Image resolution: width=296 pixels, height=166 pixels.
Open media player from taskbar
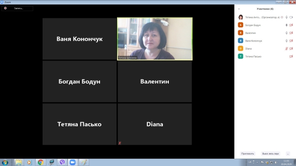(29, 162)
